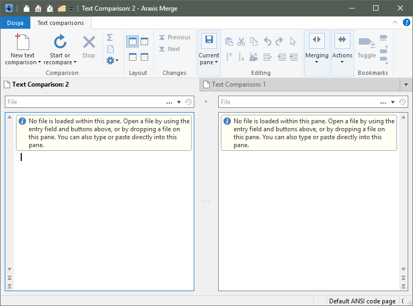
Task: Open the blue Help question mark
Action: tap(407, 22)
